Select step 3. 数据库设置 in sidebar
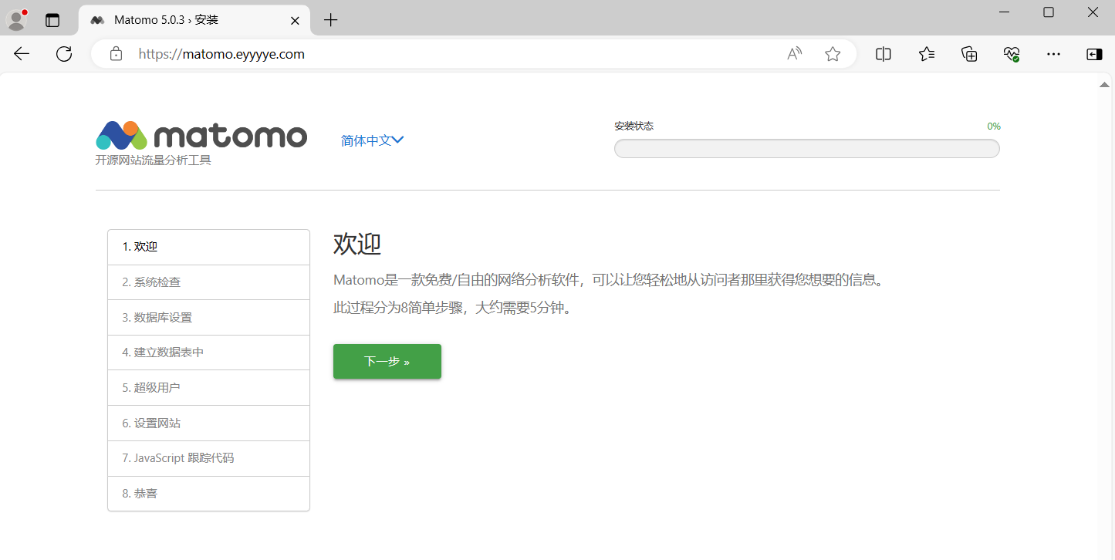The height and width of the screenshot is (560, 1115). click(x=208, y=318)
